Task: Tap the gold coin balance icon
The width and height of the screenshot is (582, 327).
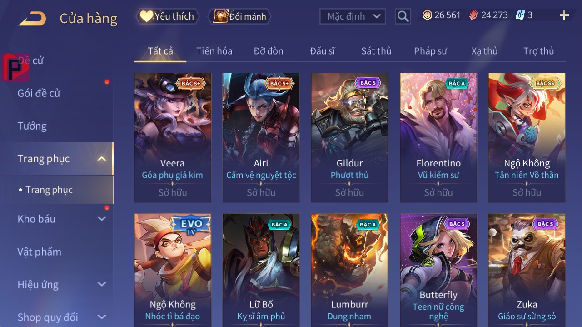Action: [x=427, y=15]
